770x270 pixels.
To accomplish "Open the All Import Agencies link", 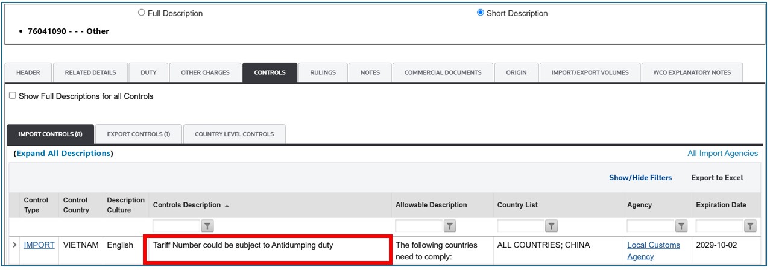I will coord(722,154).
